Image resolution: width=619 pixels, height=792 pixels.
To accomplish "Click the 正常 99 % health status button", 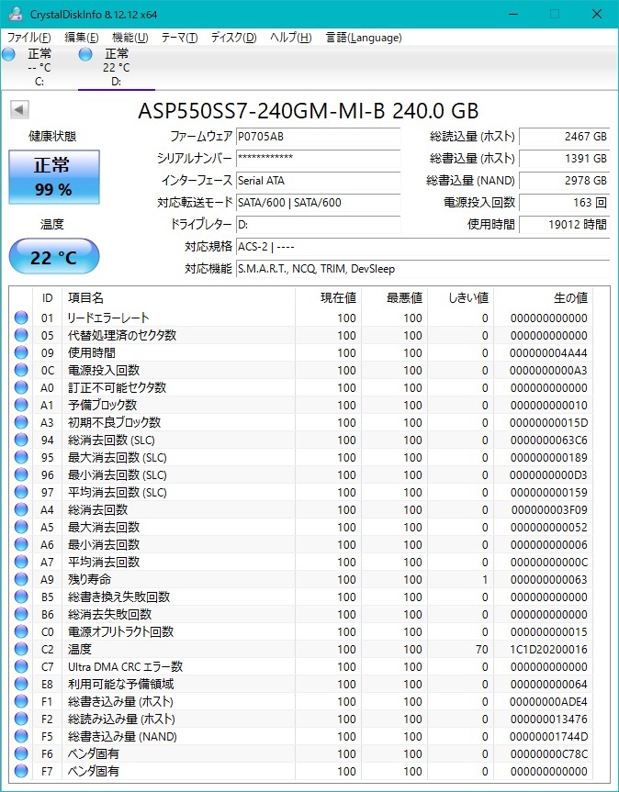I will pyautogui.click(x=54, y=177).
